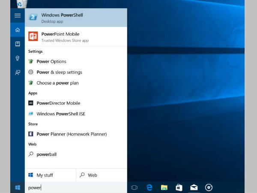Image resolution: width=257 pixels, height=193 pixels.
Task: Open Task View from the taskbar
Action: point(134,187)
